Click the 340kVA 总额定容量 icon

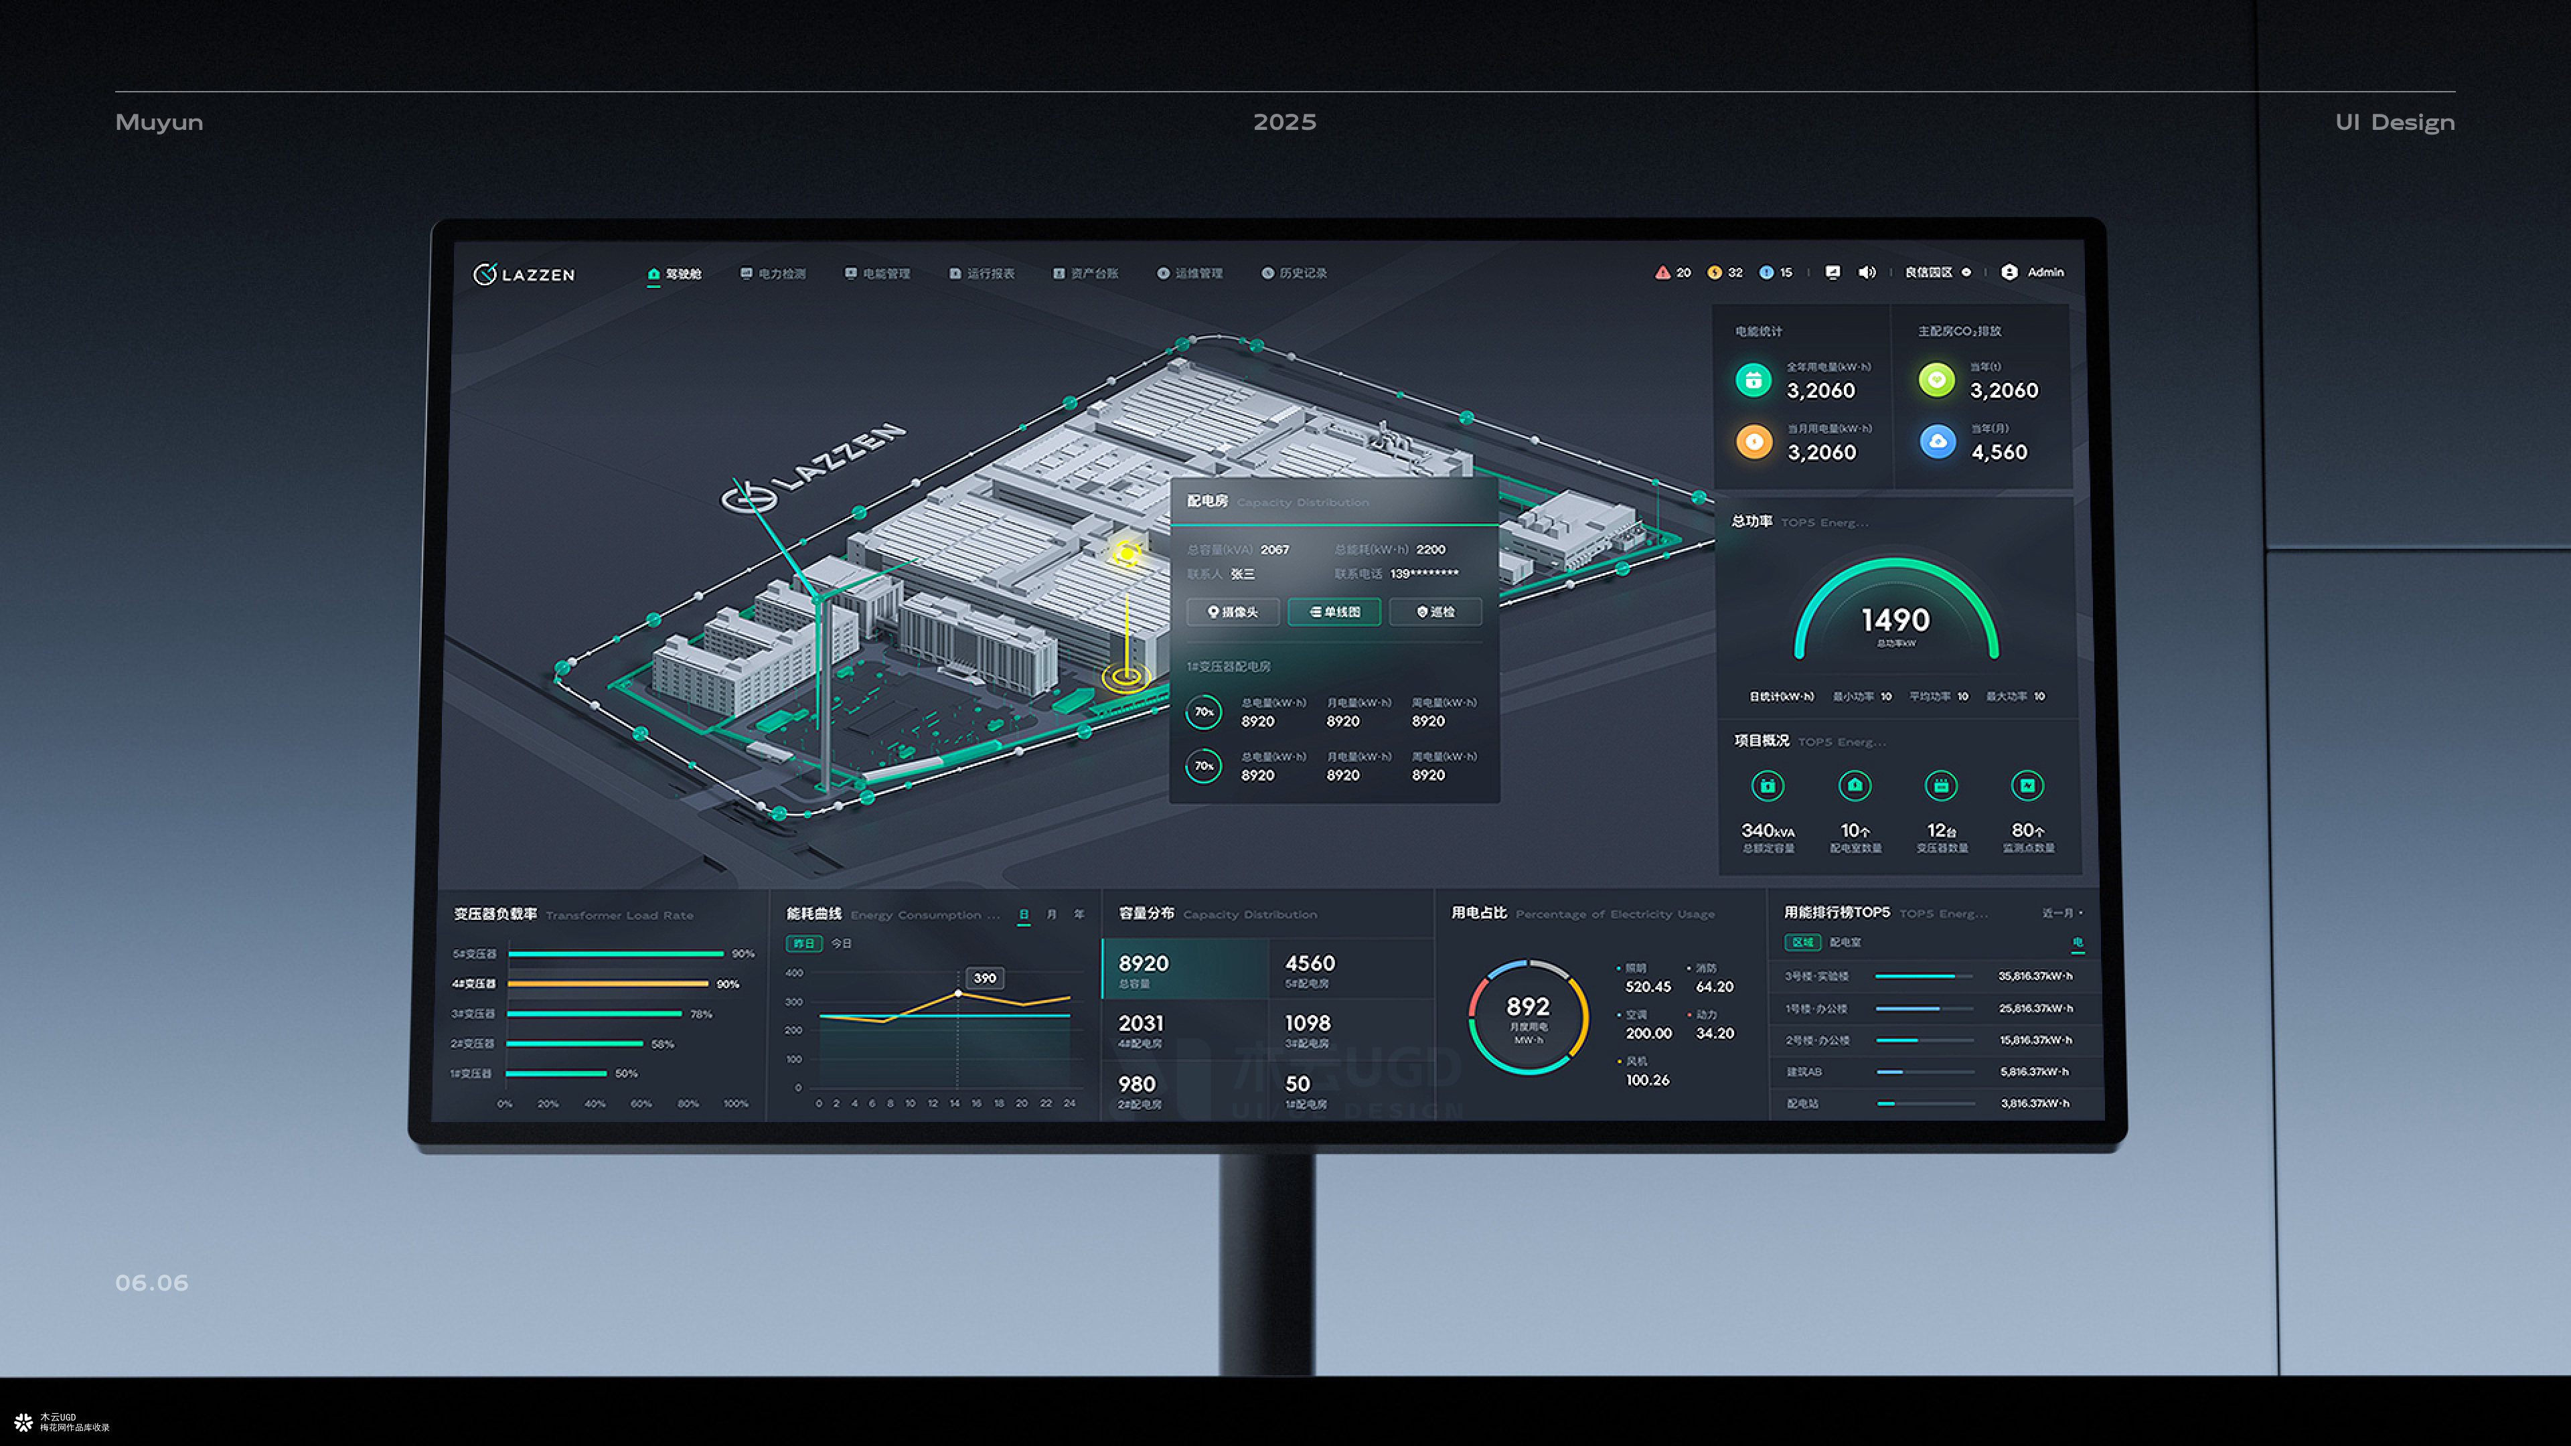click(x=1768, y=787)
